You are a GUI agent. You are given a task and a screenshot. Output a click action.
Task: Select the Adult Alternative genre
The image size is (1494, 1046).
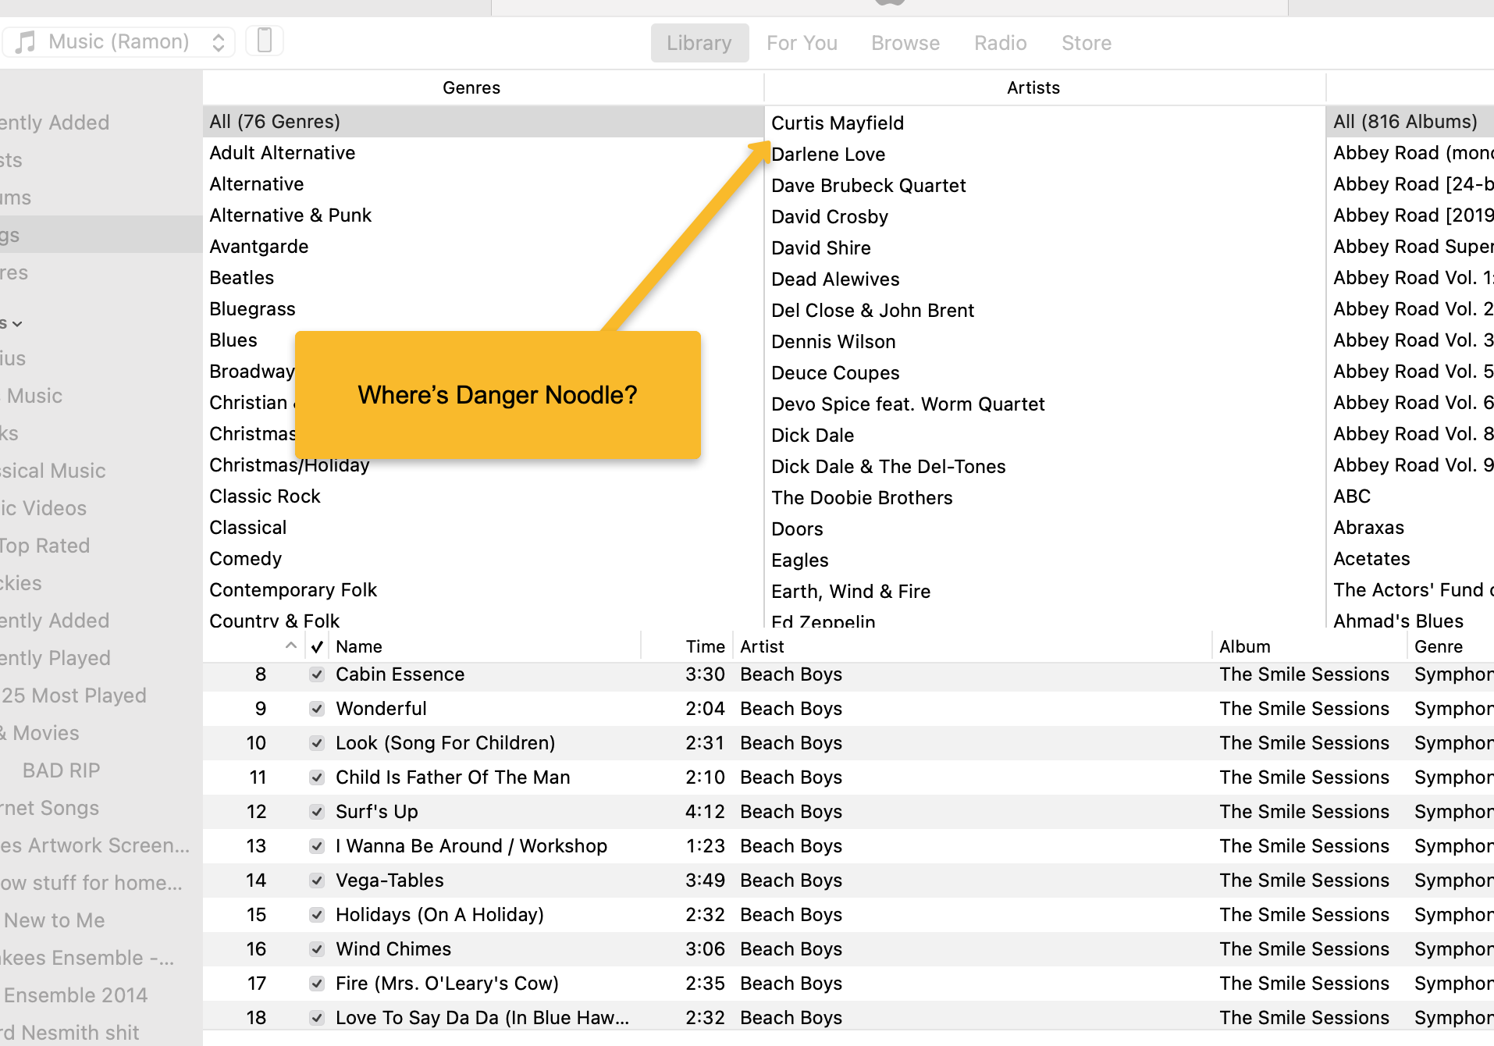tap(483, 153)
